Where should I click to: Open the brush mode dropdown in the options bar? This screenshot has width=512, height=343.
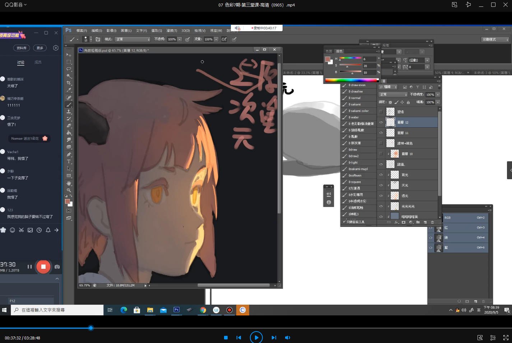point(132,39)
